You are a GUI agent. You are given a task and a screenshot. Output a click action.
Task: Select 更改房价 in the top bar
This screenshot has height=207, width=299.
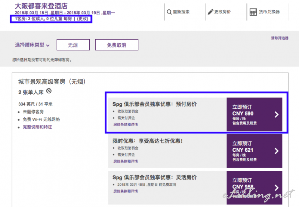coord(222,12)
